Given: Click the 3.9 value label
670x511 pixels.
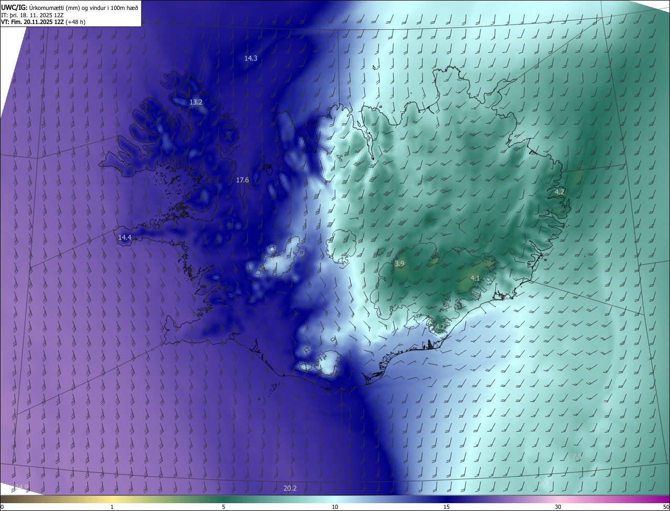Looking at the screenshot, I should (x=399, y=264).
